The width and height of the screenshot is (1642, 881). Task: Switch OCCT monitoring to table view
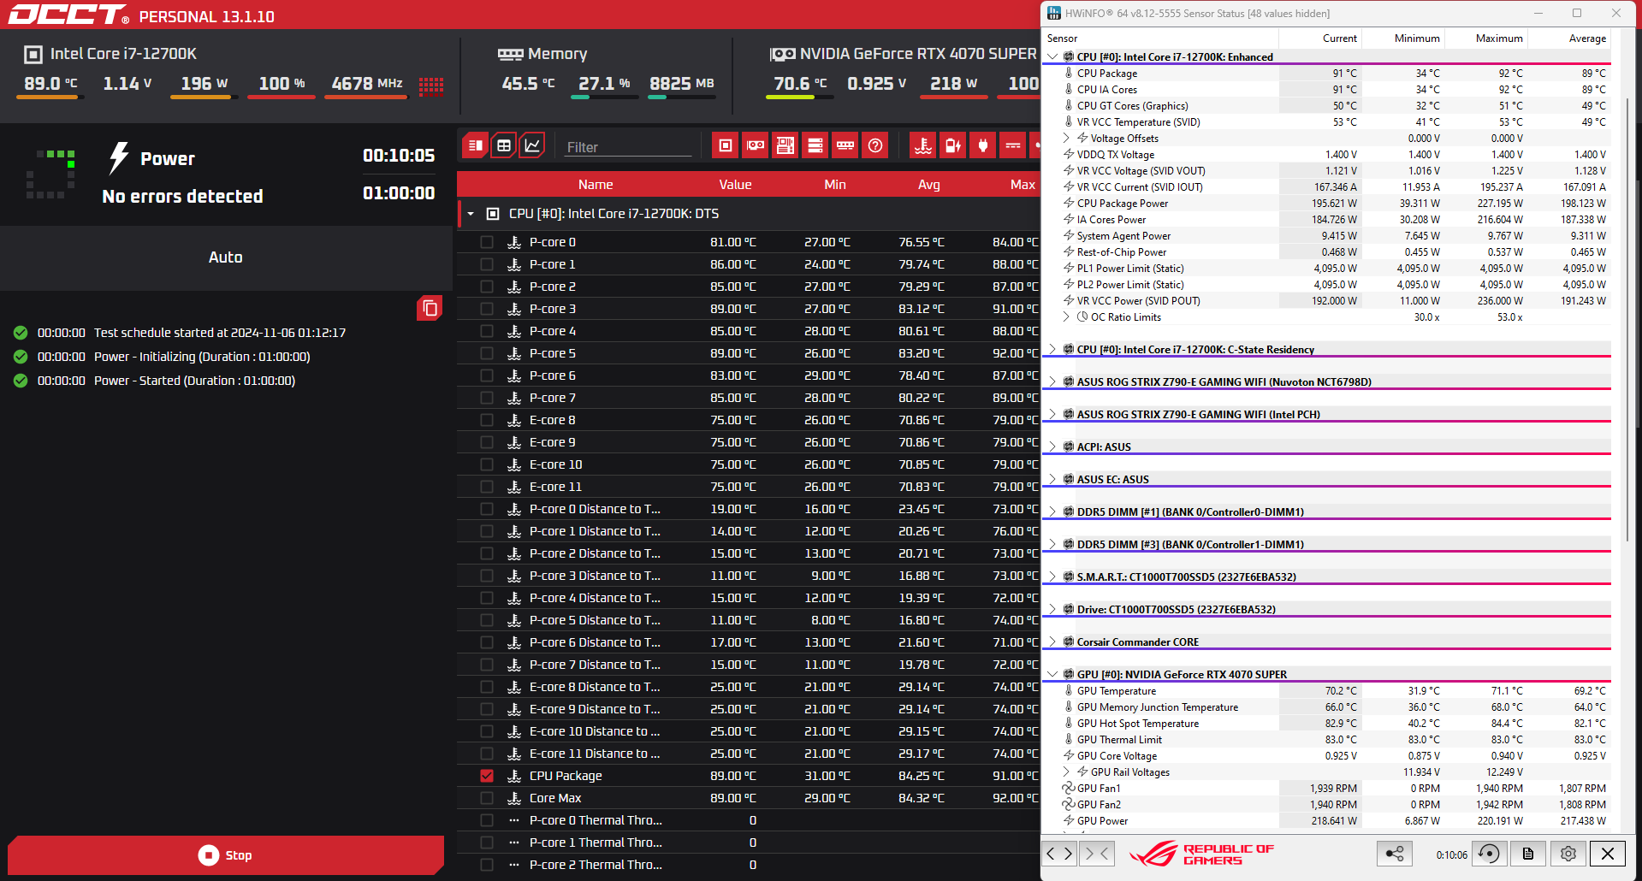coord(504,145)
